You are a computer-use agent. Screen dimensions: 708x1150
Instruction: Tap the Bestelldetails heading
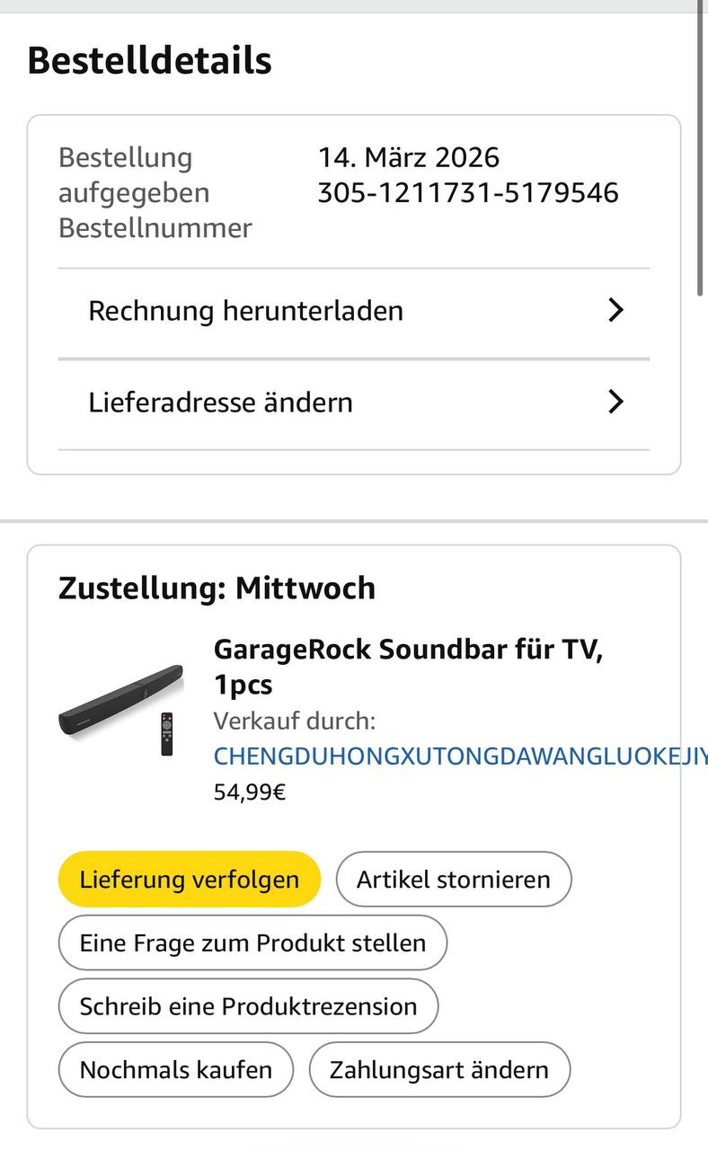pos(149,60)
